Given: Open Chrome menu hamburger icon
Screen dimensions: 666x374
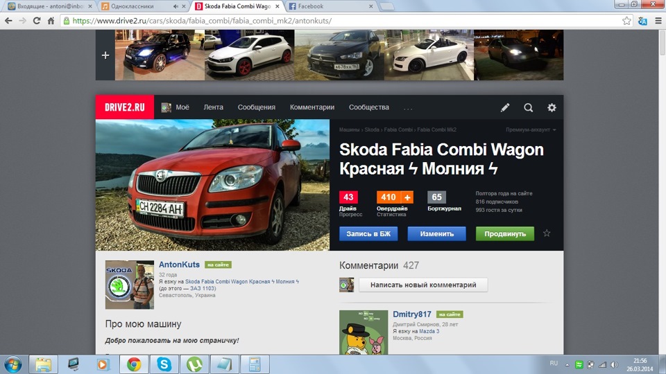Looking at the screenshot, I should click(658, 21).
